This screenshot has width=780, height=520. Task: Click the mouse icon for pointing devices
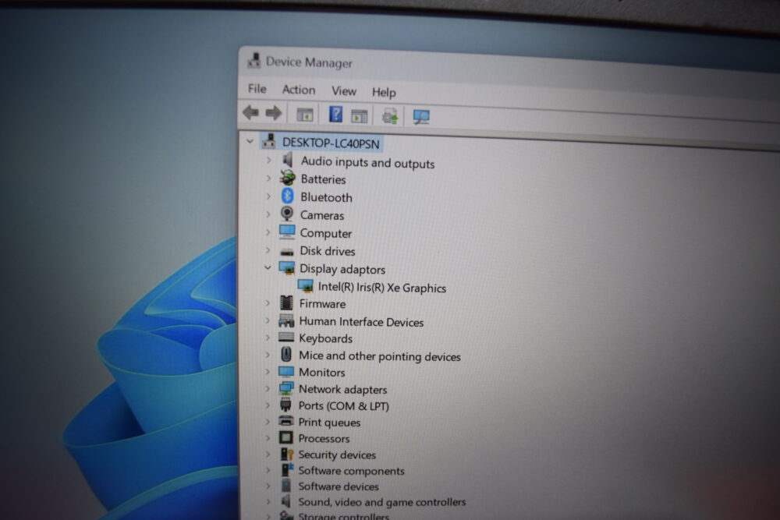click(x=286, y=354)
